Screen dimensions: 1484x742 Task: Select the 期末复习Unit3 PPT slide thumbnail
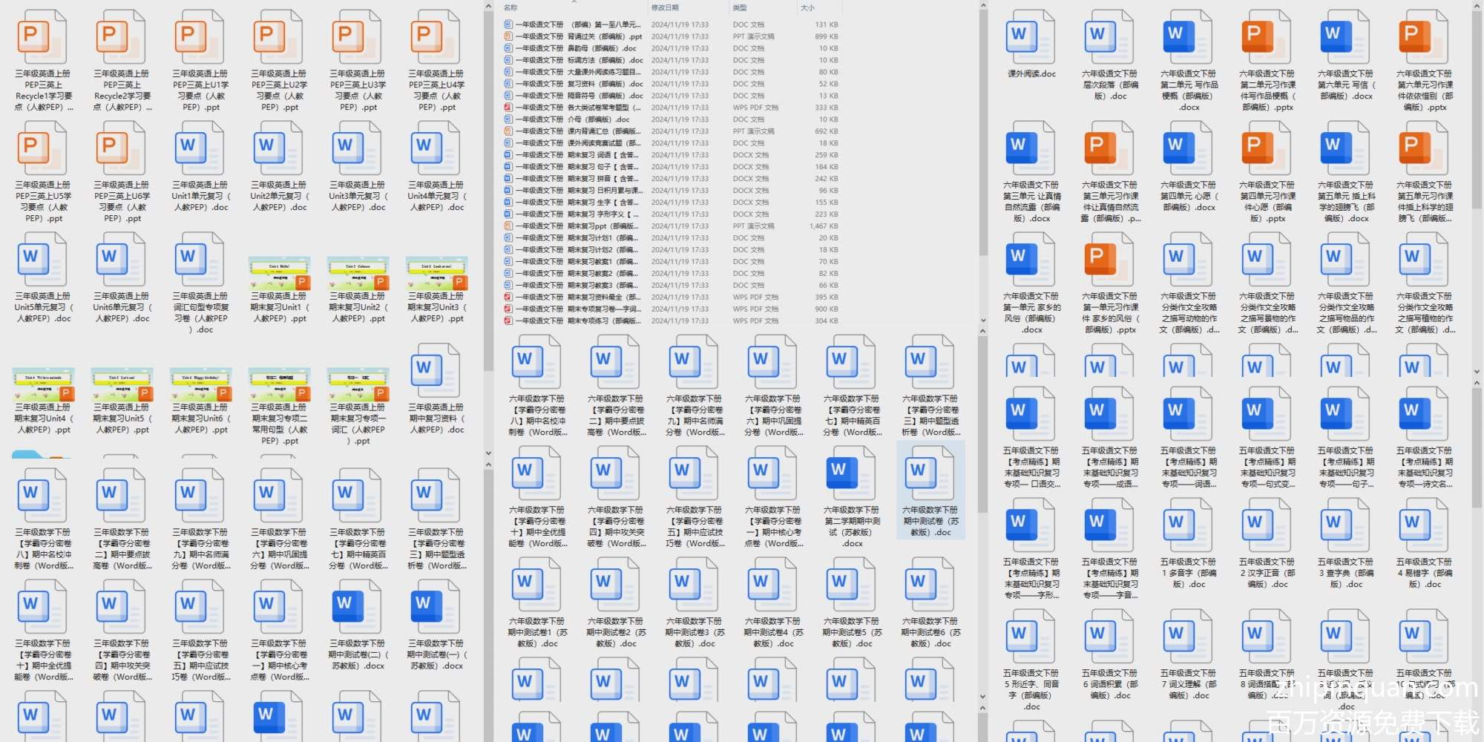point(436,273)
